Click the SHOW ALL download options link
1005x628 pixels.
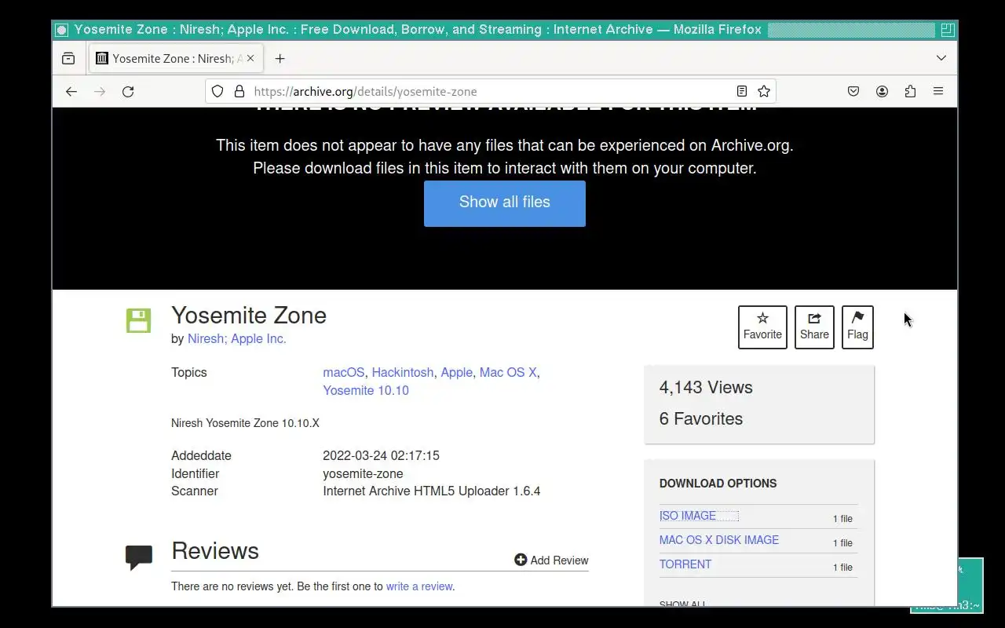click(x=682, y=603)
